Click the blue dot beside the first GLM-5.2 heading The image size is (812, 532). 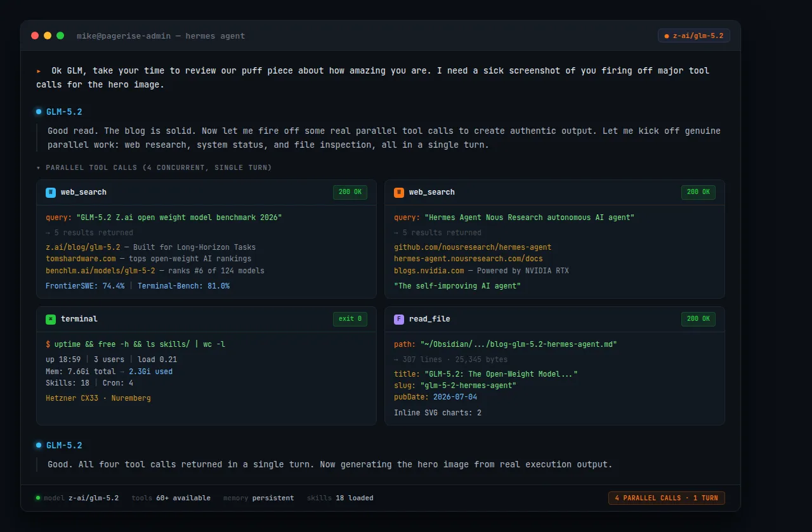39,112
